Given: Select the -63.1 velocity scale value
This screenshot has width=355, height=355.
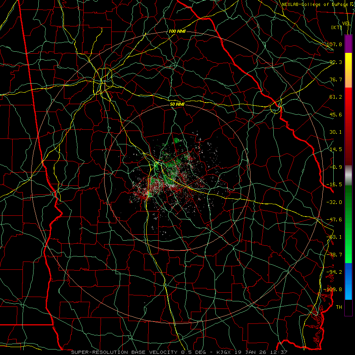Looking at the screenshot, I should tap(334, 237).
